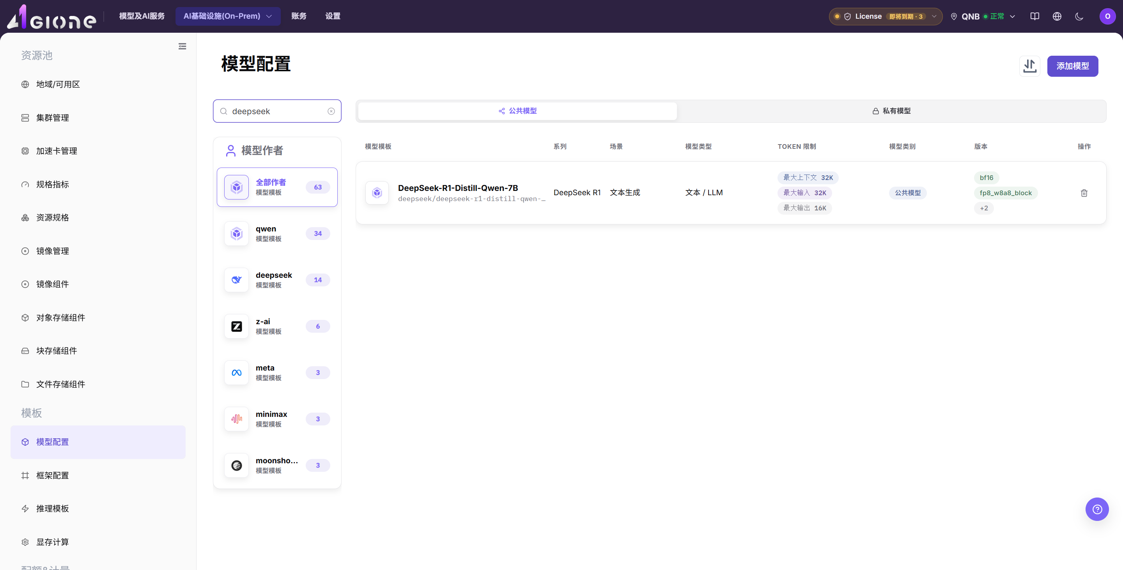Click the +2 versions badge
1123x570 pixels.
(x=984, y=208)
